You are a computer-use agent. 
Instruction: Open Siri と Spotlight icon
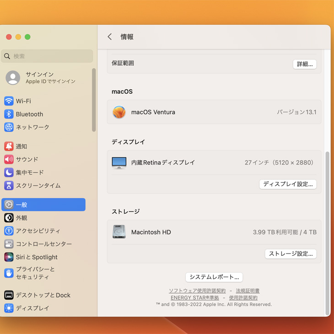(9, 257)
